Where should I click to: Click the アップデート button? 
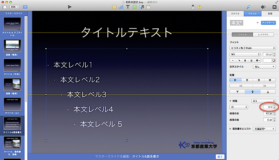(268, 23)
